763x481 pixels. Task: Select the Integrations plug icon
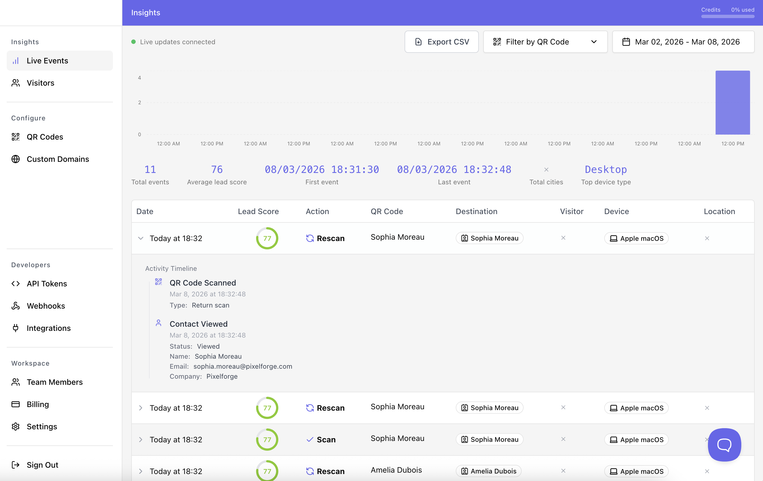16,328
